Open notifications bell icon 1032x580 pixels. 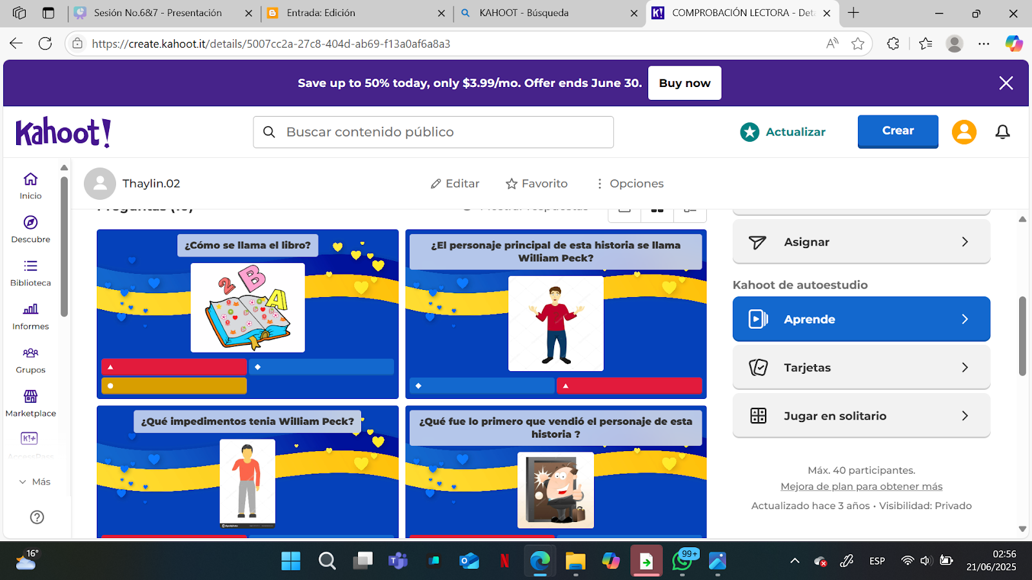[1002, 132]
